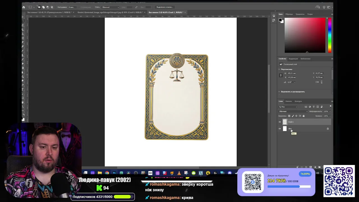Open Google Chrome from the taskbar

(x=107, y=173)
